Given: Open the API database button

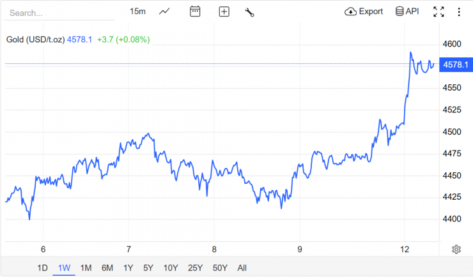Looking at the screenshot, I should (407, 11).
